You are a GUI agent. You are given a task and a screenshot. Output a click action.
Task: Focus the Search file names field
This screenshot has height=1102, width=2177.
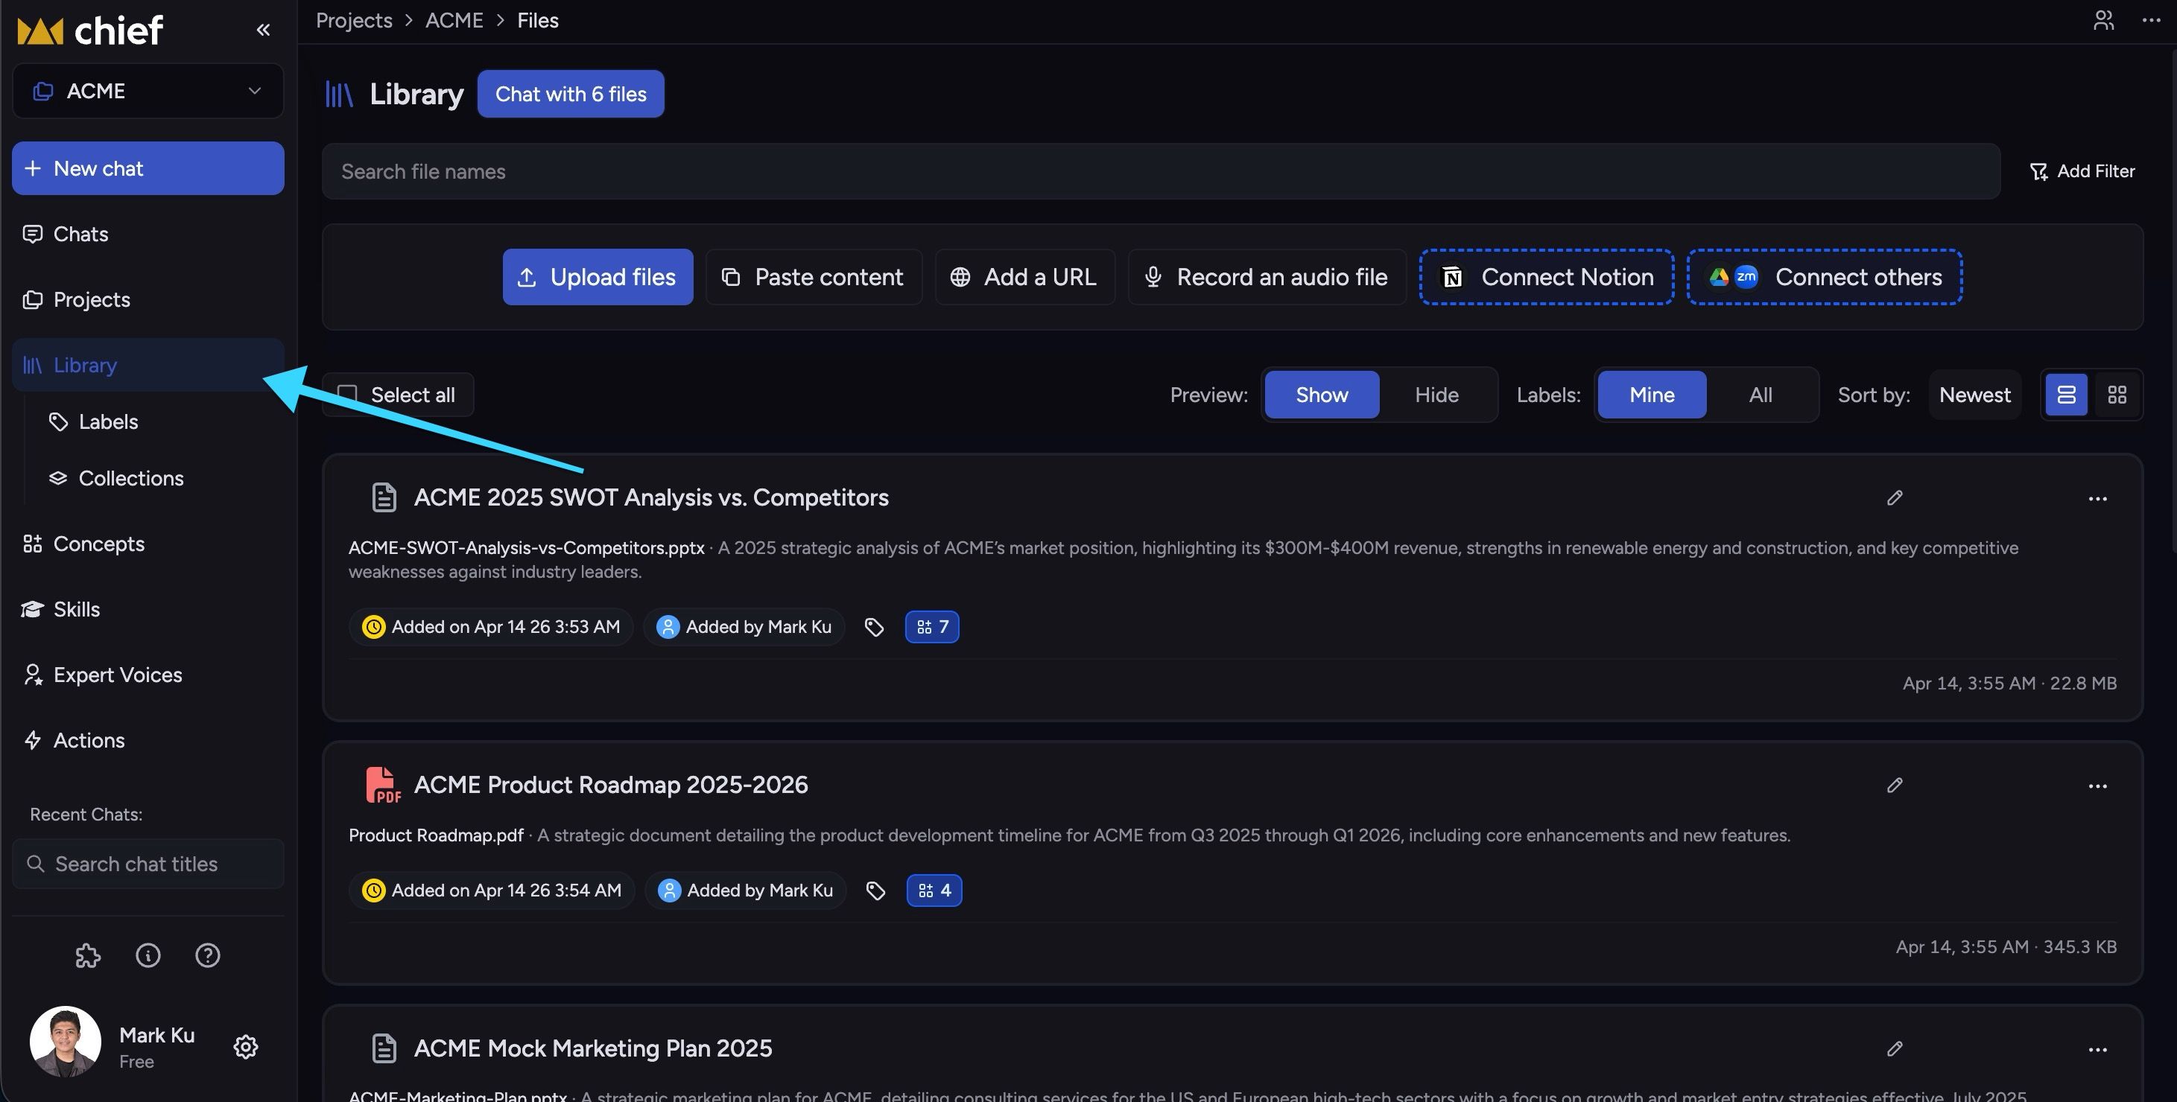(x=1160, y=171)
